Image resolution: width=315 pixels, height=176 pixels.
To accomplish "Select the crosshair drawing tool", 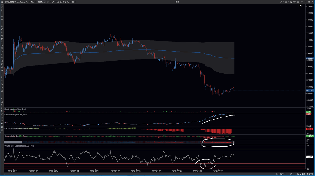I will click(2, 23).
